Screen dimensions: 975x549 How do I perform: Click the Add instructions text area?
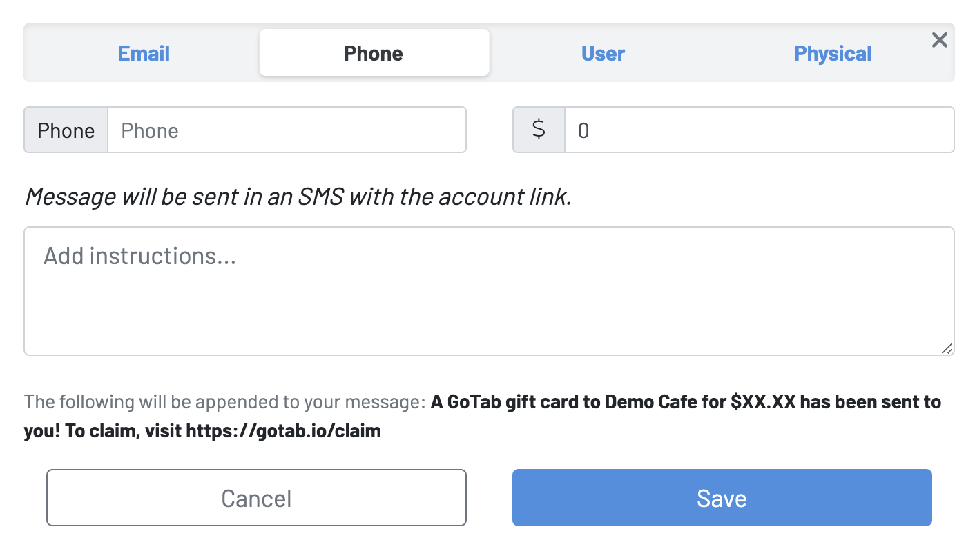point(488,290)
